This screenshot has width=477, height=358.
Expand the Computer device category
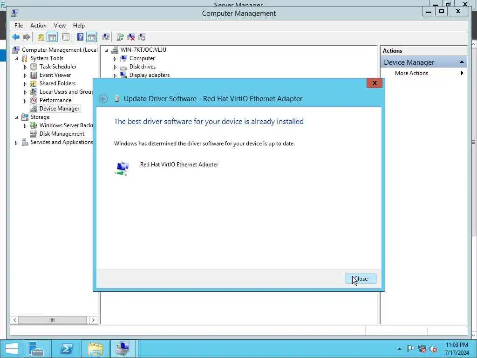pos(115,59)
